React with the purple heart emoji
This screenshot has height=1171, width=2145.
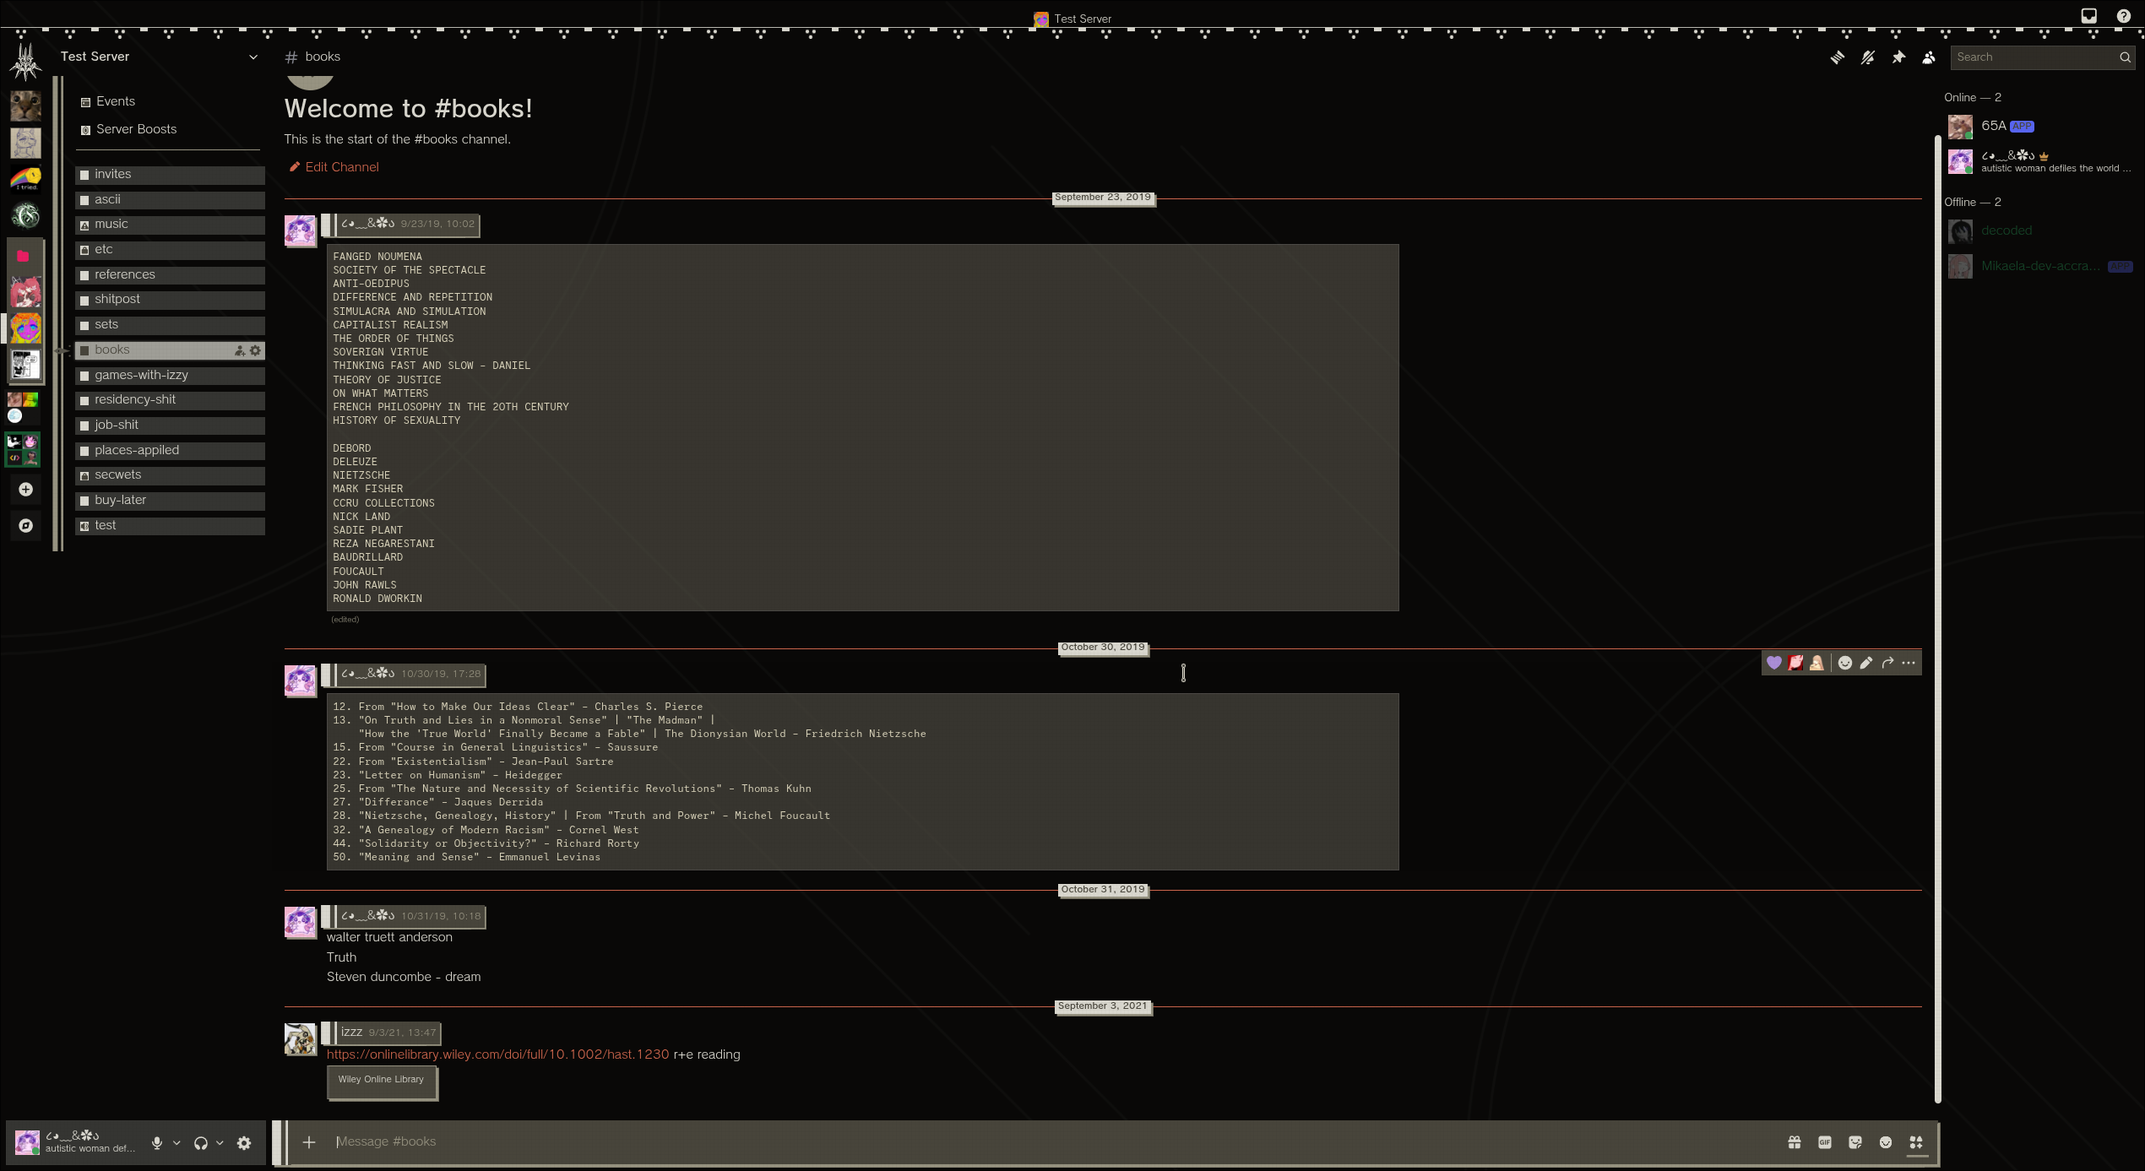(x=1774, y=663)
